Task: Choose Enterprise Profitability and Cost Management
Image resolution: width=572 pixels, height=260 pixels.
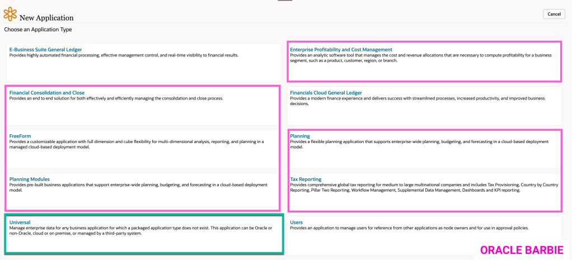Action: click(x=341, y=50)
